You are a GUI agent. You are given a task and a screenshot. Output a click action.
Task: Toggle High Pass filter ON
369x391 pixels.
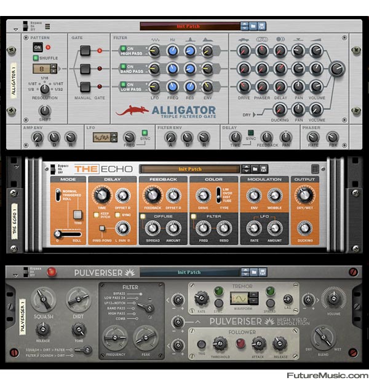(123, 49)
